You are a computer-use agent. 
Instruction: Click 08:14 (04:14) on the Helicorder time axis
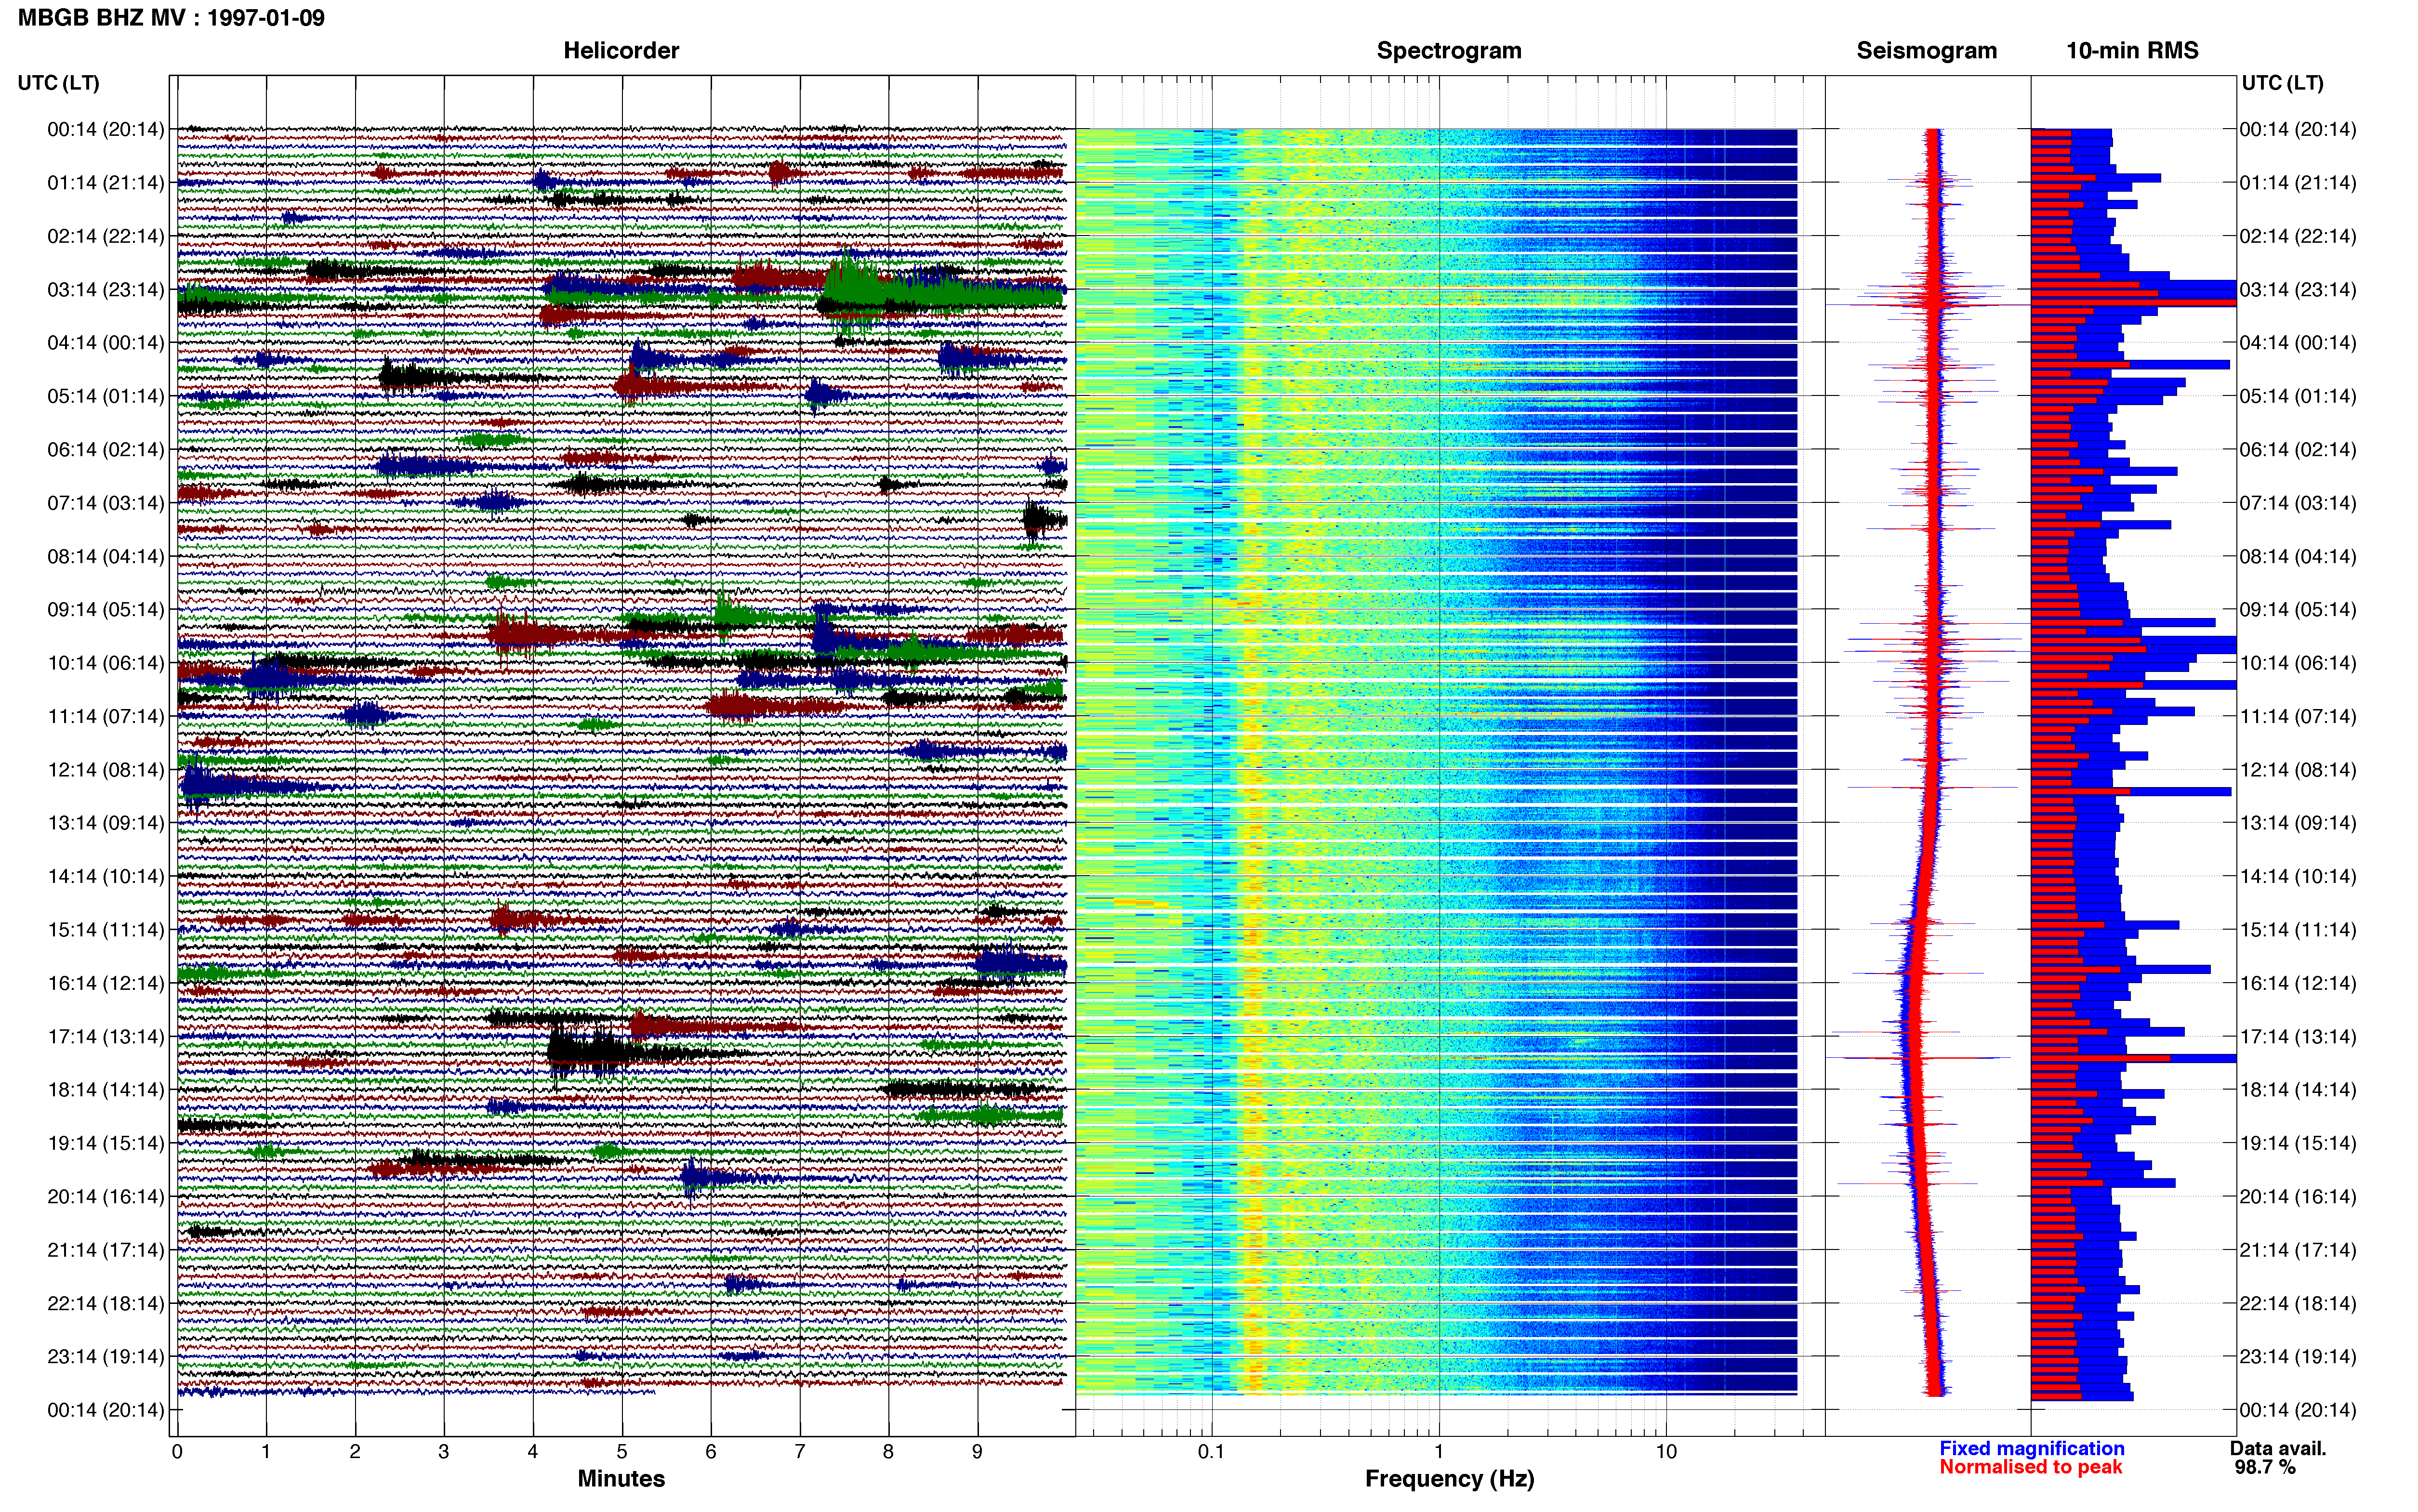tap(106, 556)
